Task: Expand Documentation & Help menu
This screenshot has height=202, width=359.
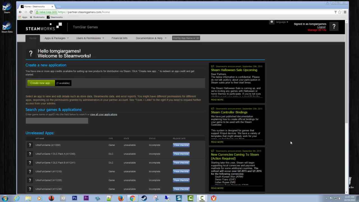Action: [x=151, y=38]
